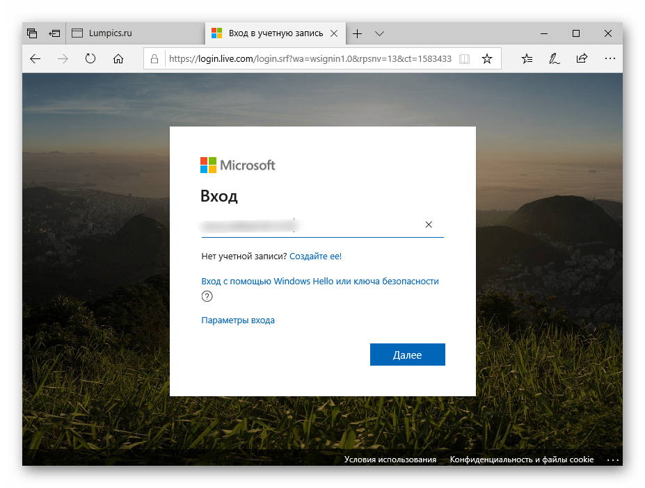Add this page to favorites star

tap(487, 59)
